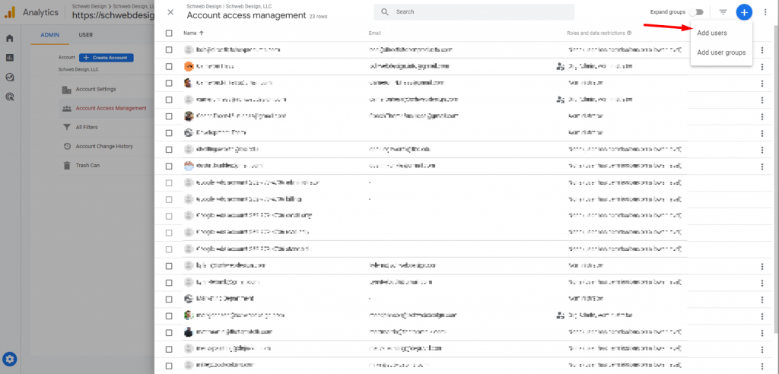The width and height of the screenshot is (779, 374).
Task: Open the Admin gear icon
Action: click(10, 360)
